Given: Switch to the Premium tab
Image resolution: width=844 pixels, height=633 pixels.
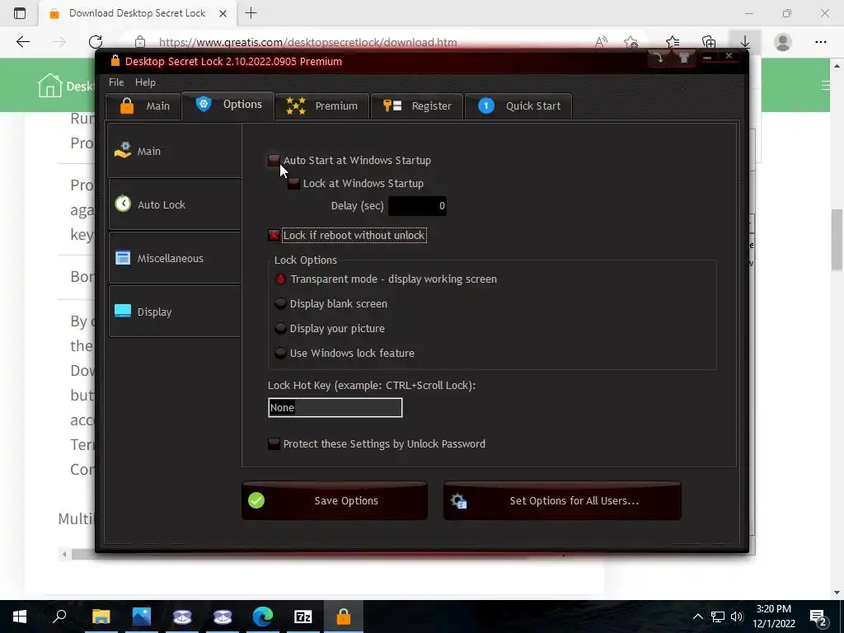Looking at the screenshot, I should 321,106.
